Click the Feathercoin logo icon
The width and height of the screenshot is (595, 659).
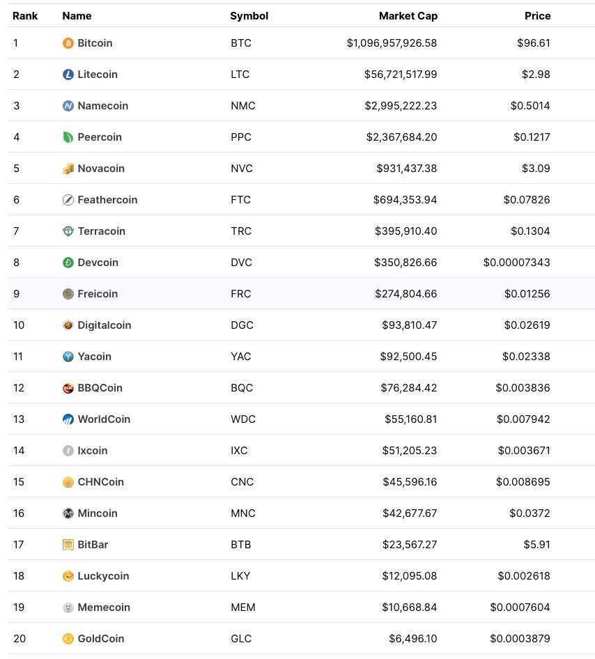[68, 199]
